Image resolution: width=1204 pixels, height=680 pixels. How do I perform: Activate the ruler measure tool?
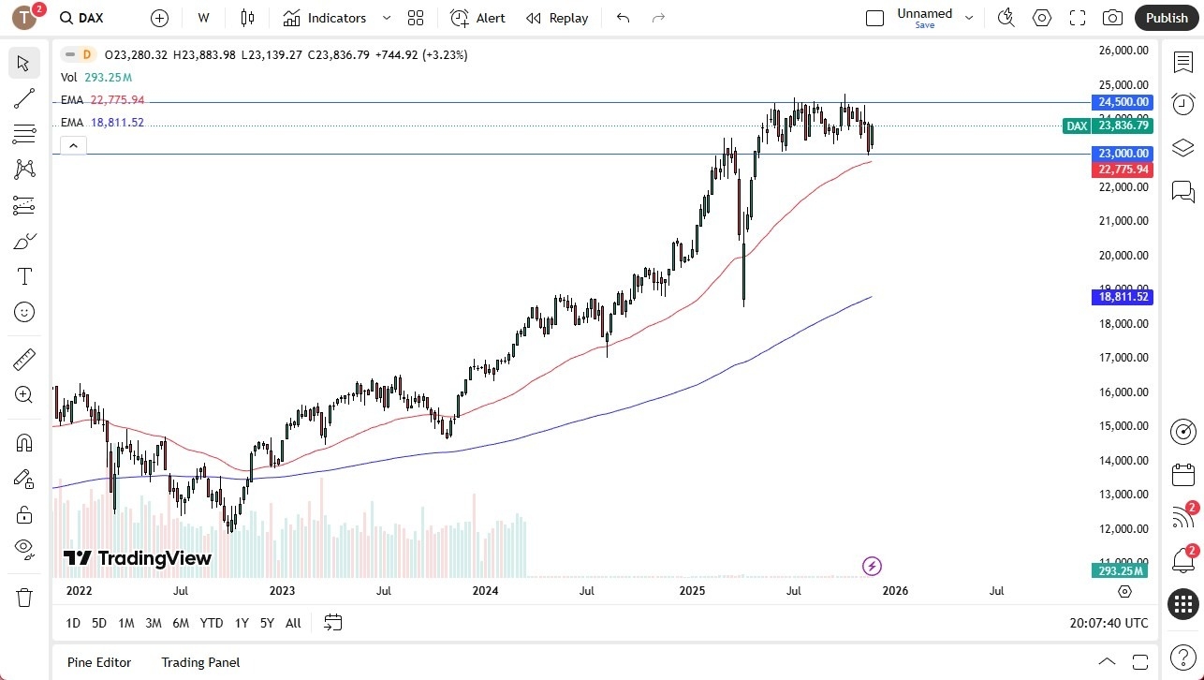[24, 359]
